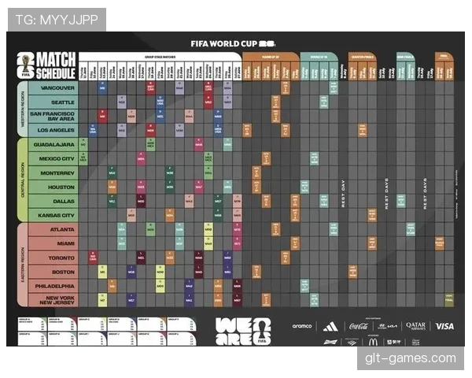Click the Group A standings box

(32, 324)
